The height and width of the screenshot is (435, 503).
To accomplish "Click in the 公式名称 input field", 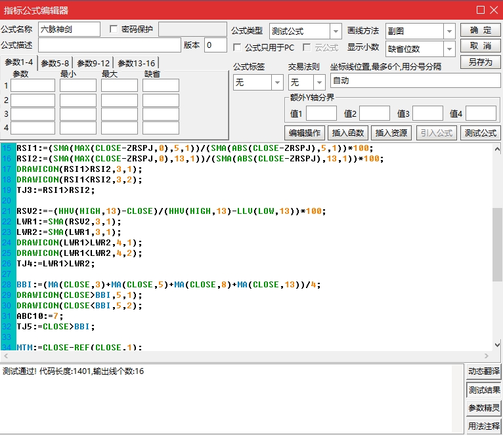I will pyautogui.click(x=69, y=30).
